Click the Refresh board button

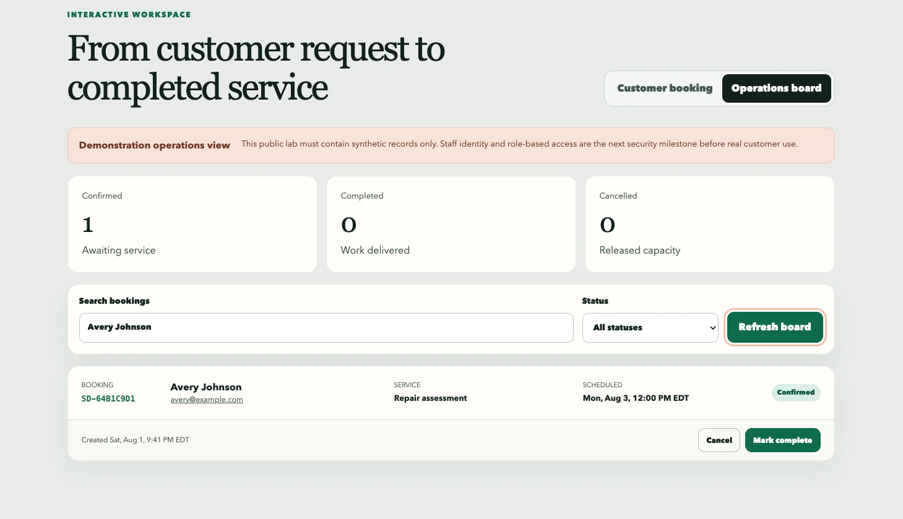pyautogui.click(x=775, y=327)
